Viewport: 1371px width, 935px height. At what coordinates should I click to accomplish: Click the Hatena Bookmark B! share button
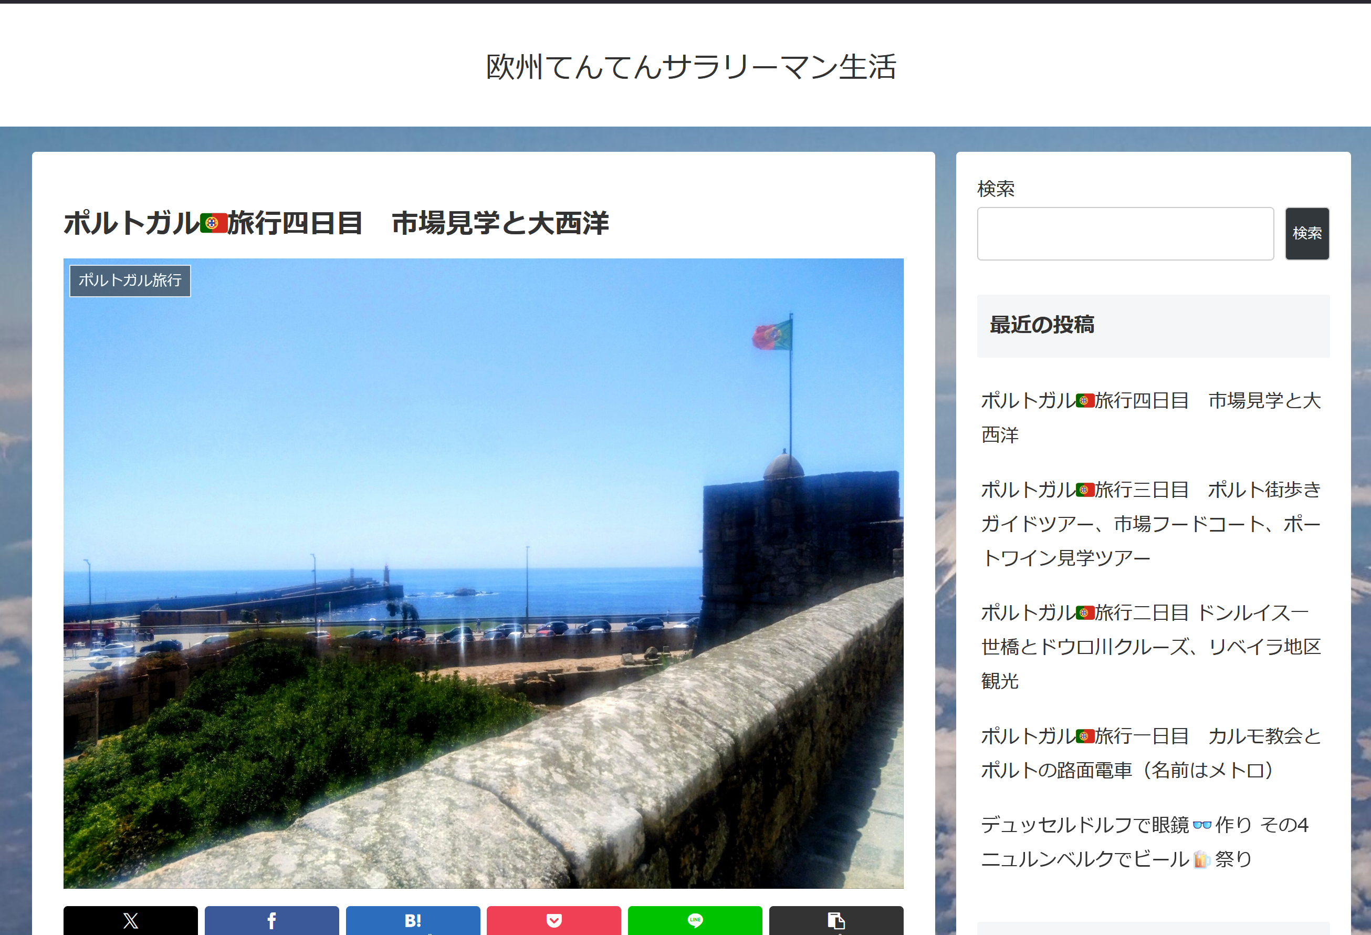[x=412, y=920]
